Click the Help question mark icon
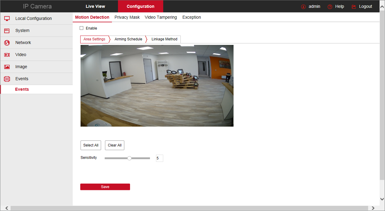Screen dimensions: 385x211 330,7
